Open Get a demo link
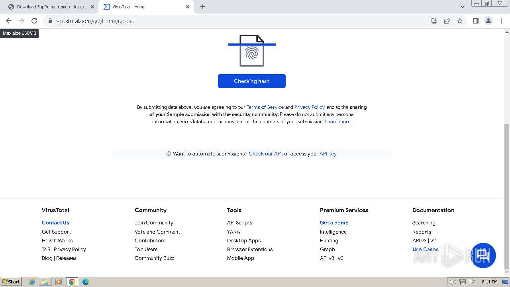Screen dimensions: 510x287 [x=334, y=223]
